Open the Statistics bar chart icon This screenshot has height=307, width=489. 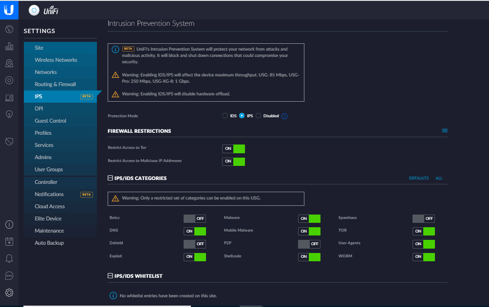9,46
